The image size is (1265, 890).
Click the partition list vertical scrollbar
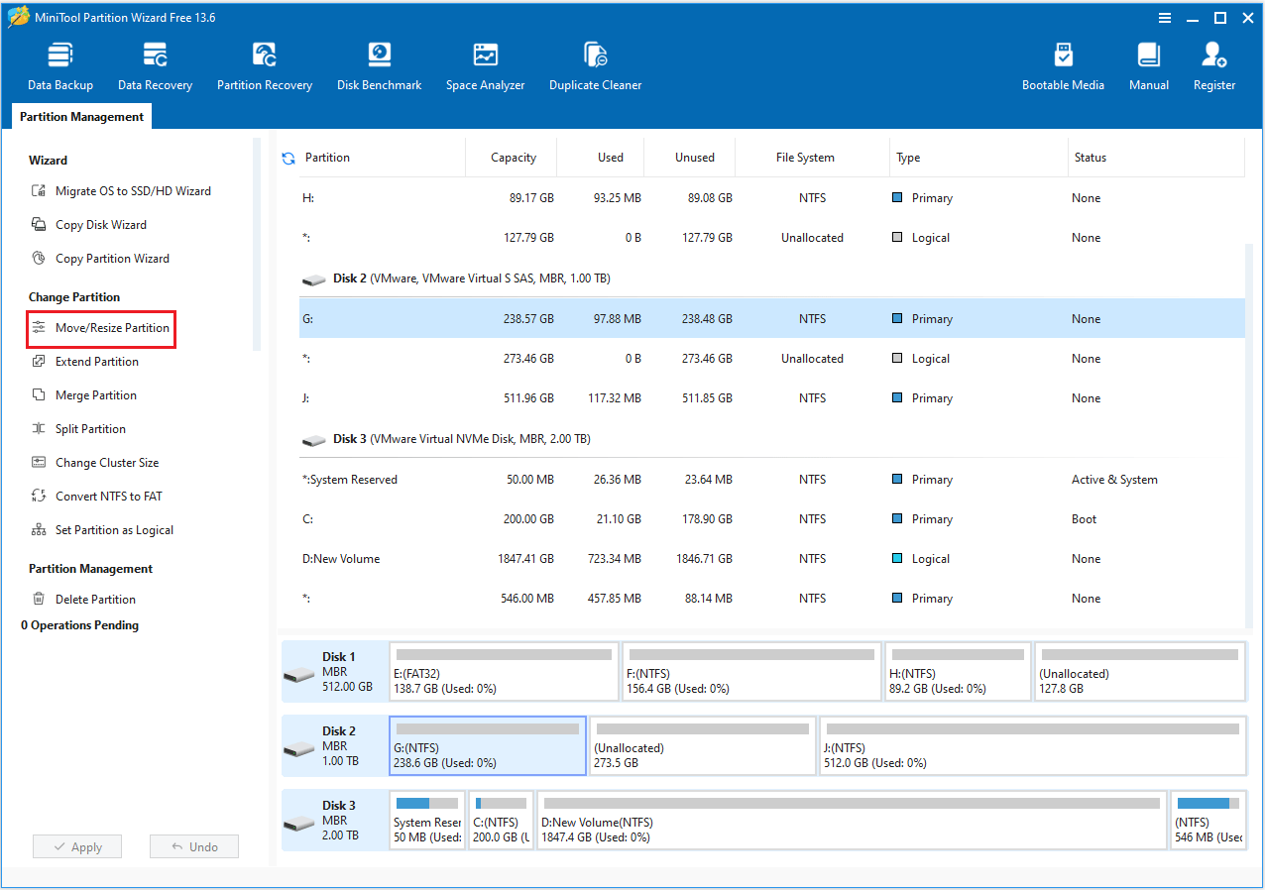tap(1249, 434)
